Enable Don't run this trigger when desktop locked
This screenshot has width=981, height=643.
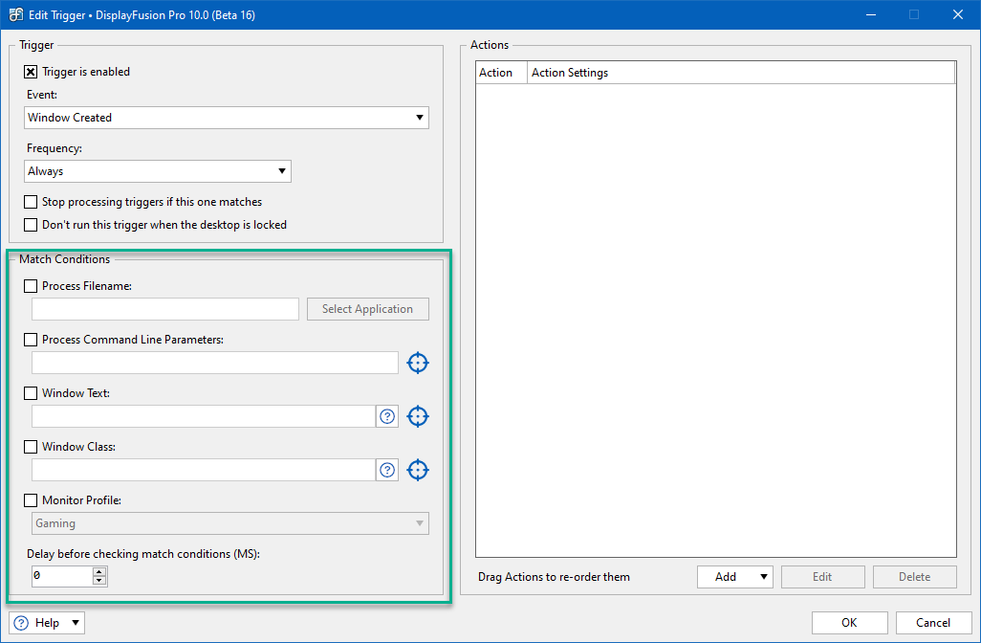[31, 225]
